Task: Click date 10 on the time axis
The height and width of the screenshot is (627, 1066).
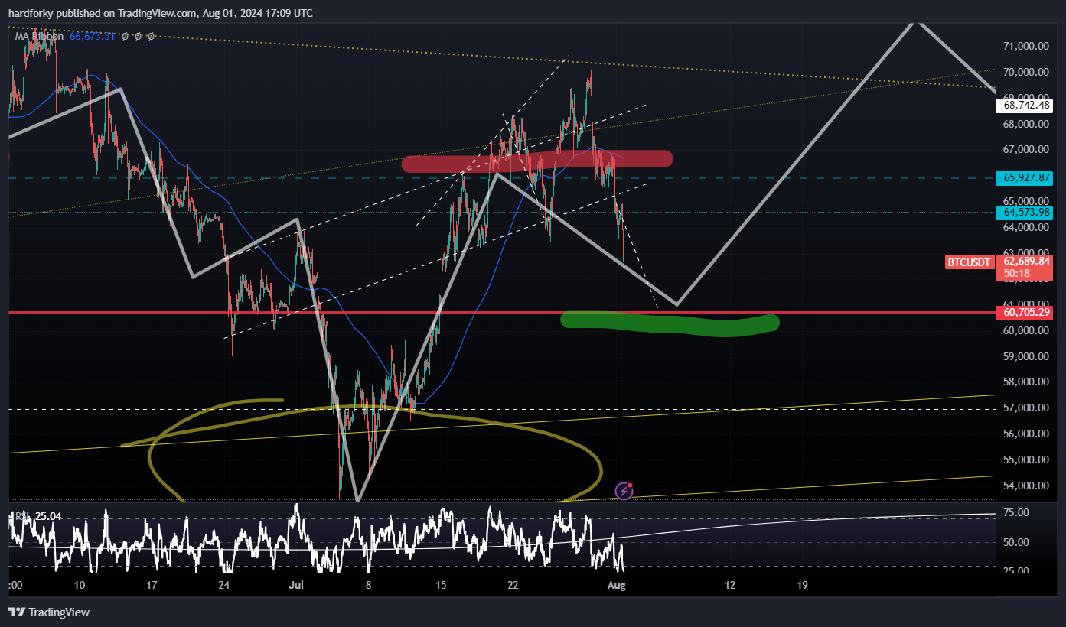Action: [x=80, y=585]
